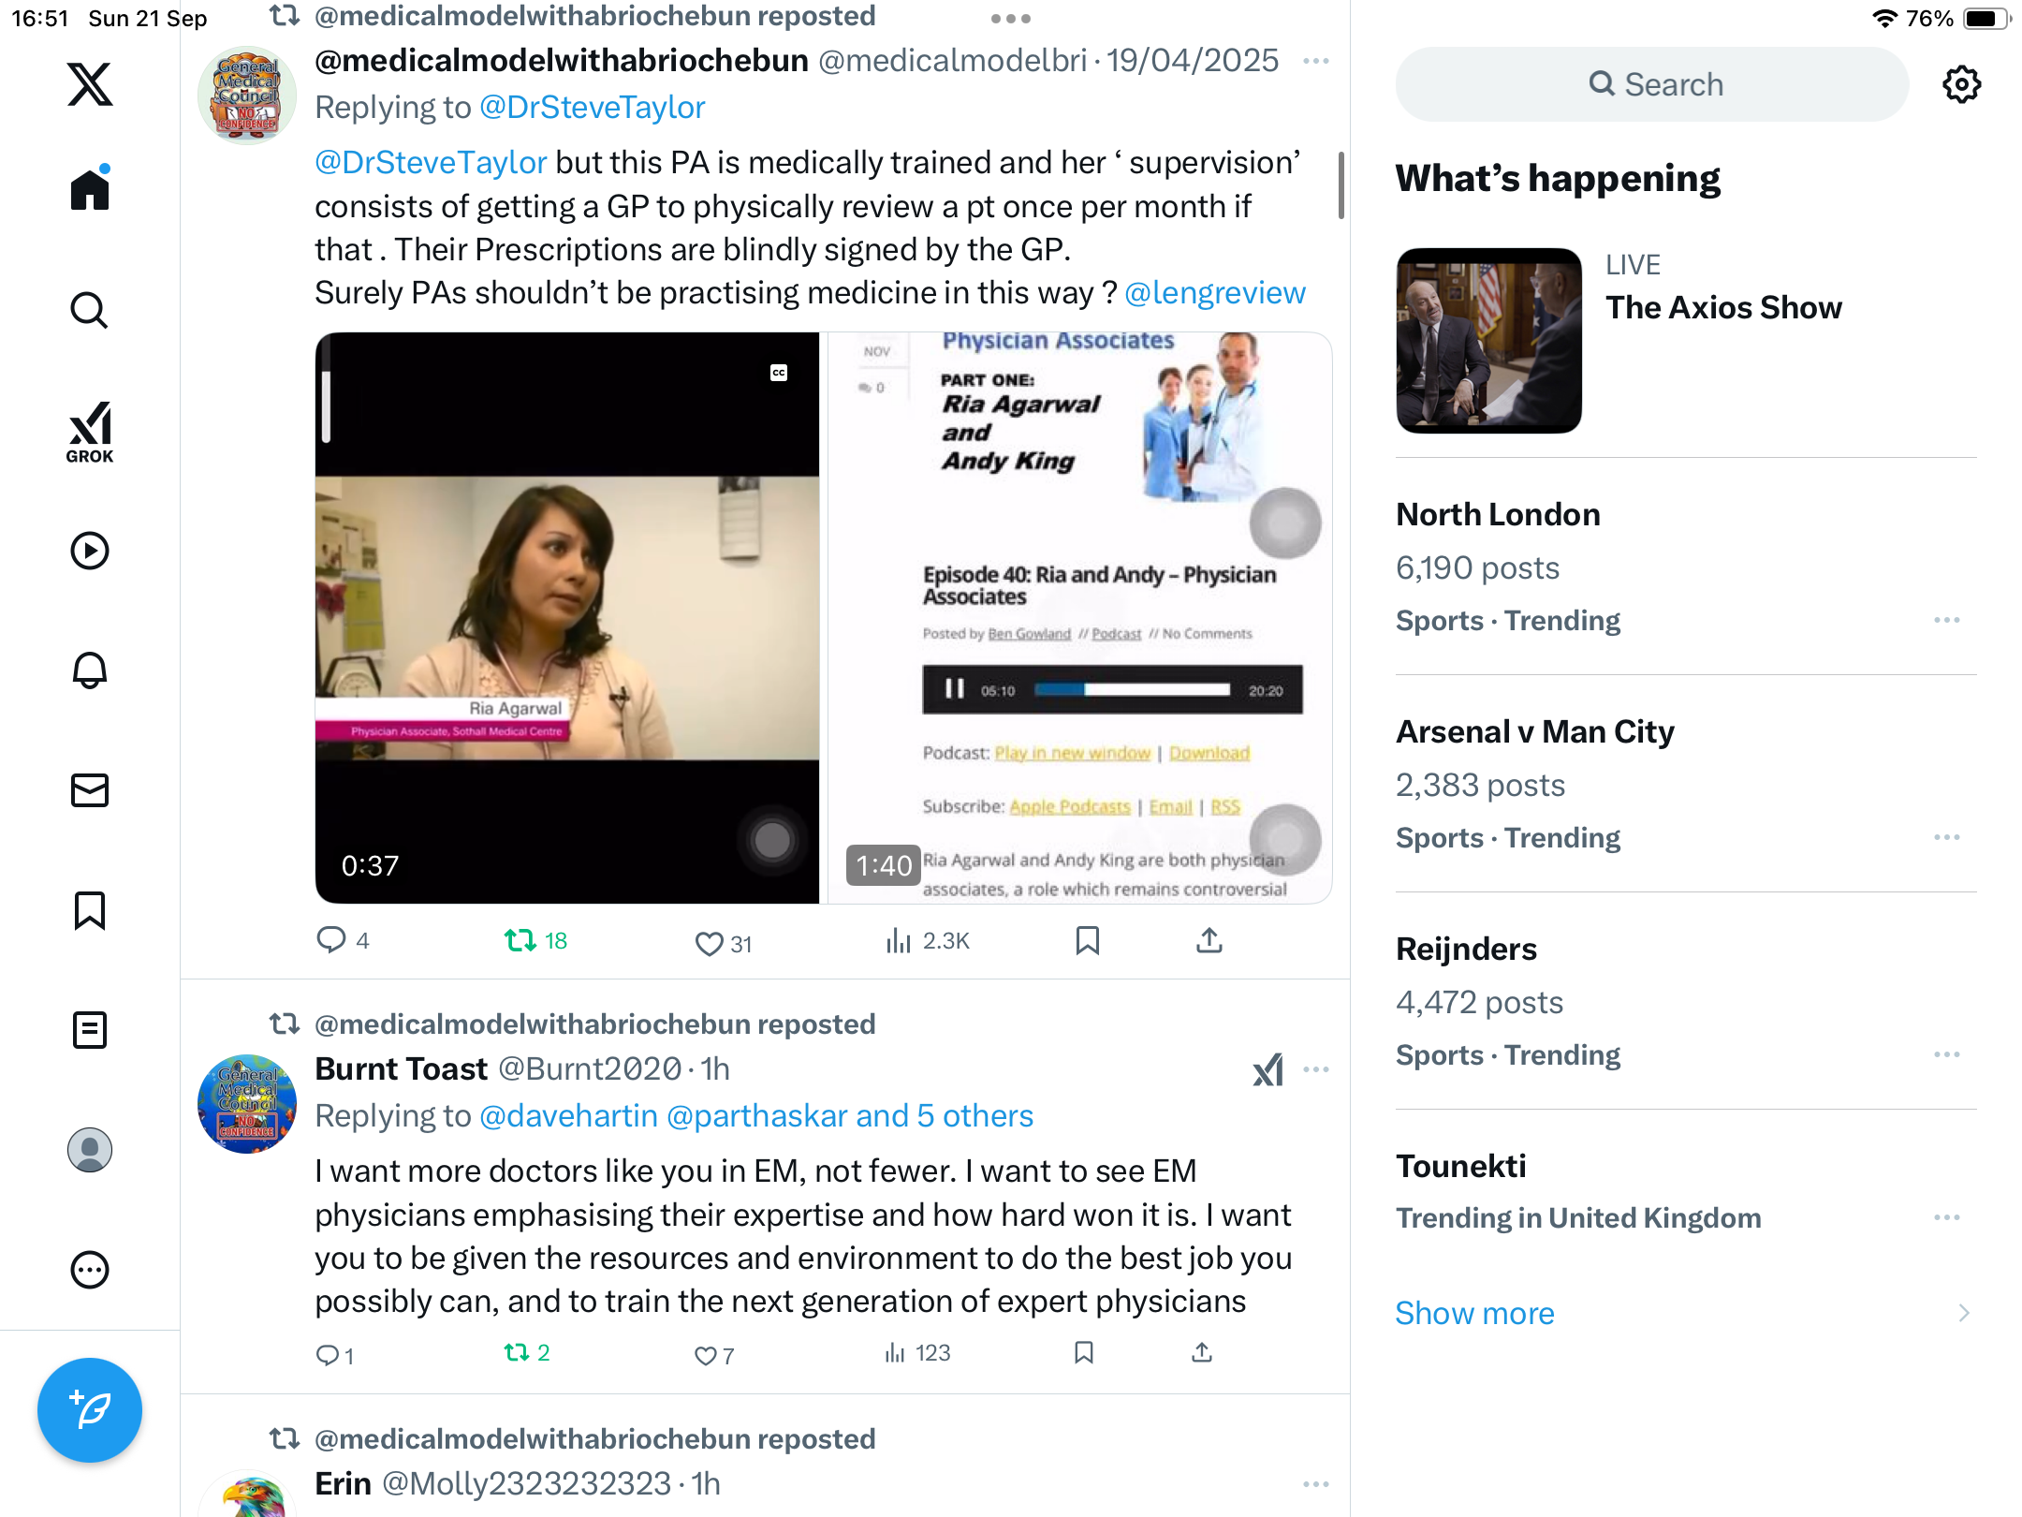Share the medicalmodel PA post
The width and height of the screenshot is (2022, 1517).
coord(1209,940)
